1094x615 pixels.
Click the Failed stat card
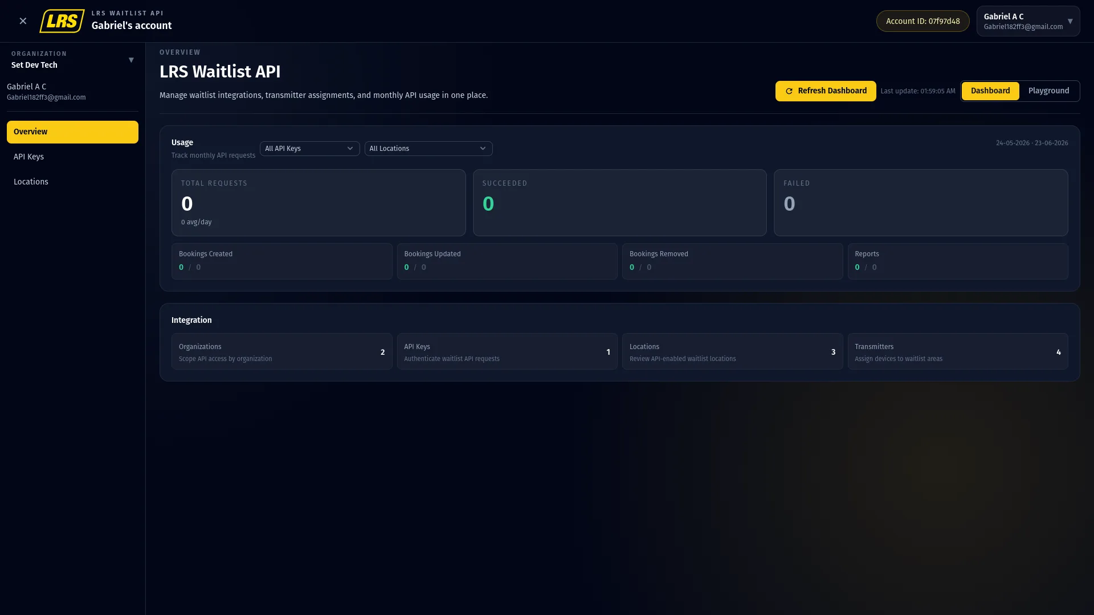coord(921,203)
